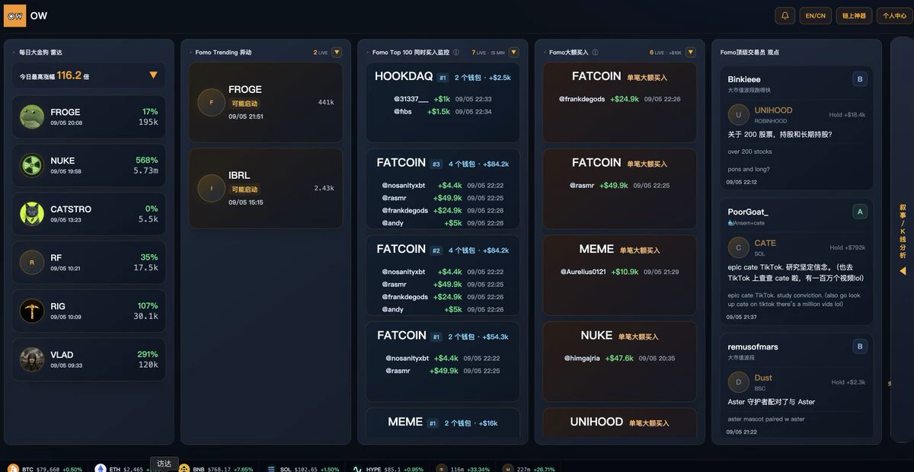Click PoorGoat_'s A rating badge
The height and width of the screenshot is (472, 914).
click(x=860, y=212)
